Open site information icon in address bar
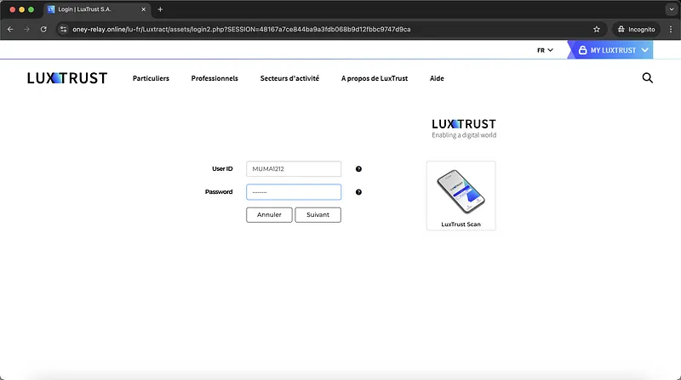This screenshot has width=681, height=380. [63, 30]
